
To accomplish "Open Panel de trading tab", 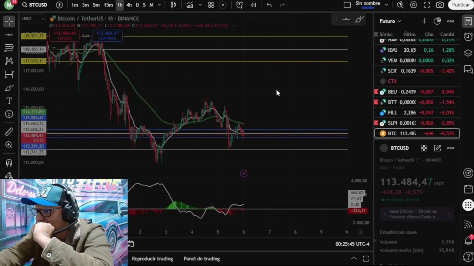I will coord(202,259).
